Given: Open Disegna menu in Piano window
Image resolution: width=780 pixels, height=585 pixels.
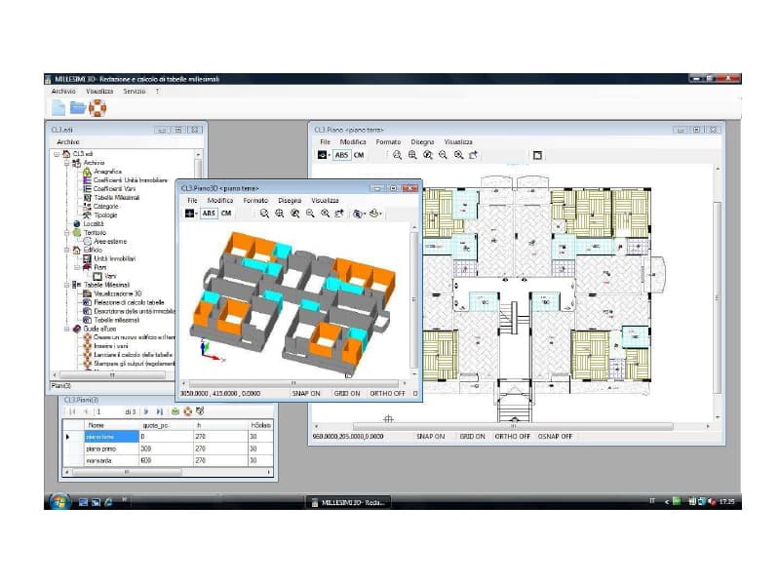Looking at the screenshot, I should click(x=422, y=142).
